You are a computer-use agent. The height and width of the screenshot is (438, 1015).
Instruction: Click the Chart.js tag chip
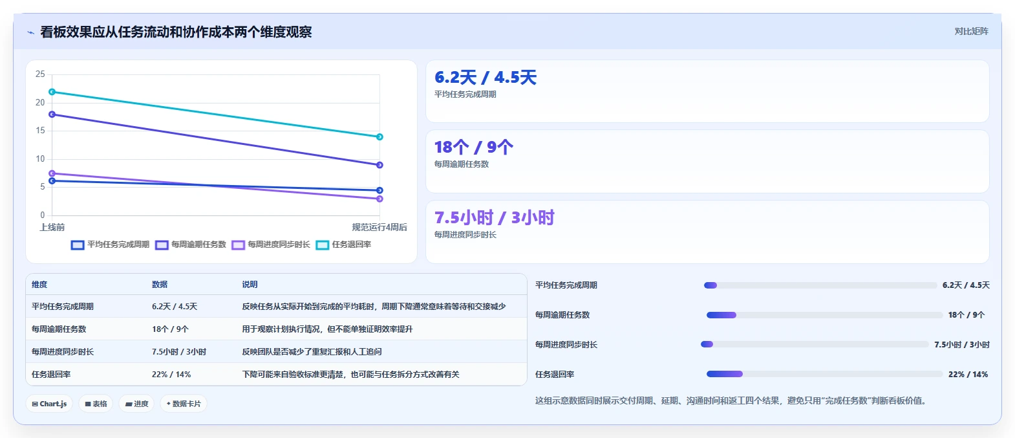point(49,404)
